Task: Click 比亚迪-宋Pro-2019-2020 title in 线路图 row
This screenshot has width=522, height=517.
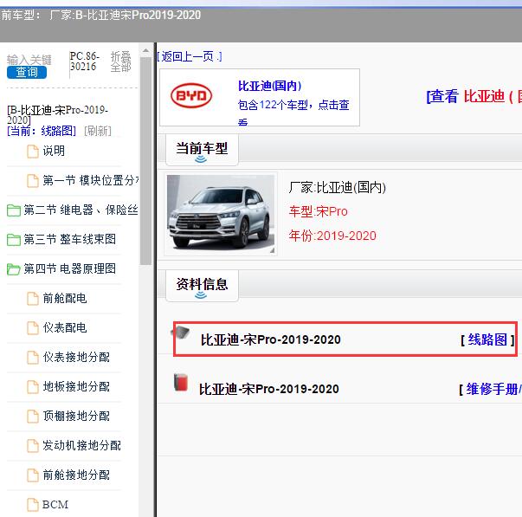Action: (x=271, y=339)
